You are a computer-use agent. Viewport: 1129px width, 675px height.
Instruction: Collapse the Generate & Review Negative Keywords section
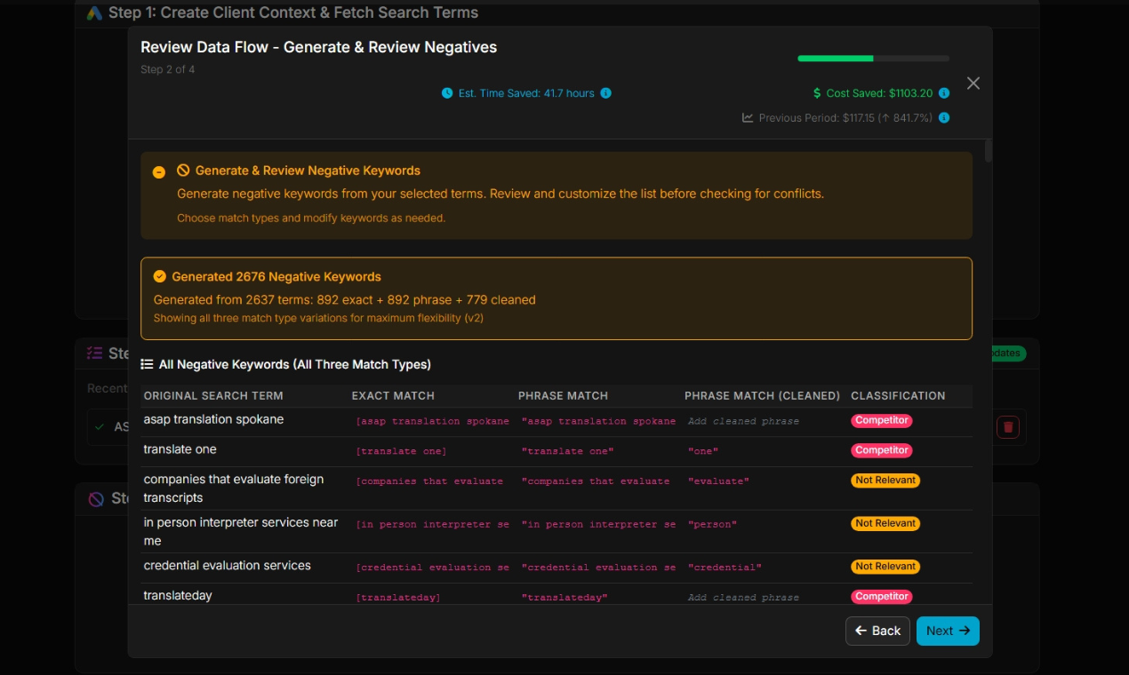tap(159, 172)
